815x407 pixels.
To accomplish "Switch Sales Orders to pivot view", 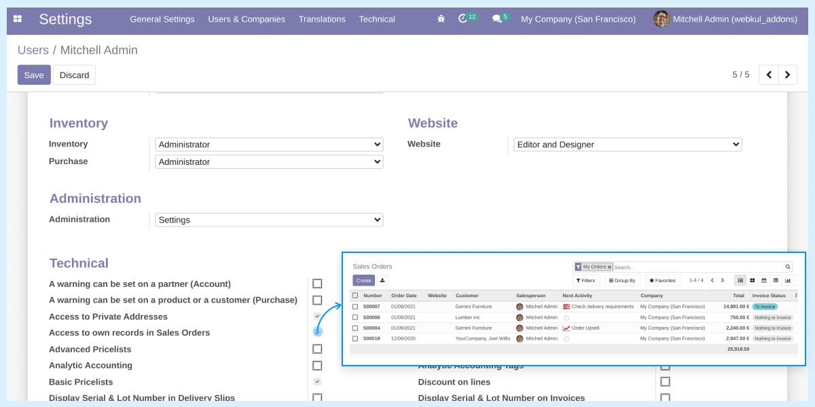I will pyautogui.click(x=776, y=280).
